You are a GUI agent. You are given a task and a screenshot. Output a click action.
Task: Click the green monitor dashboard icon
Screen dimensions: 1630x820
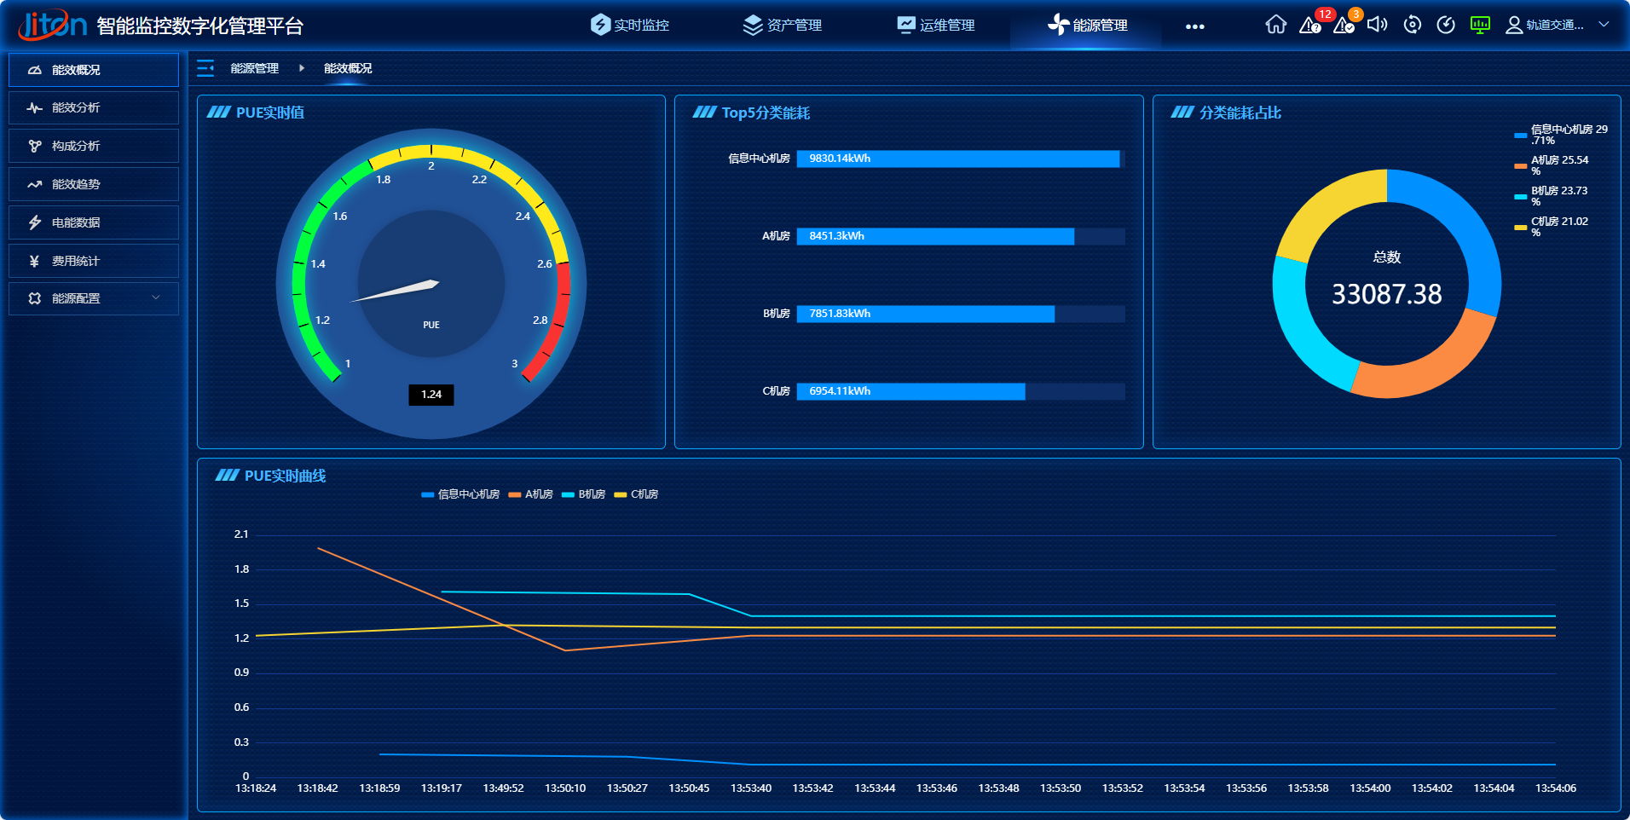(x=1480, y=25)
